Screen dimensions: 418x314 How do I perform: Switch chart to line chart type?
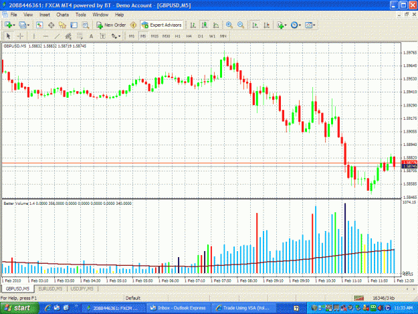[x=216, y=25]
